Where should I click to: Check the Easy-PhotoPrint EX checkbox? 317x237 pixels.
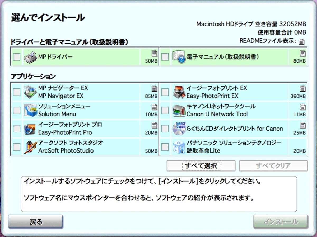165,92
